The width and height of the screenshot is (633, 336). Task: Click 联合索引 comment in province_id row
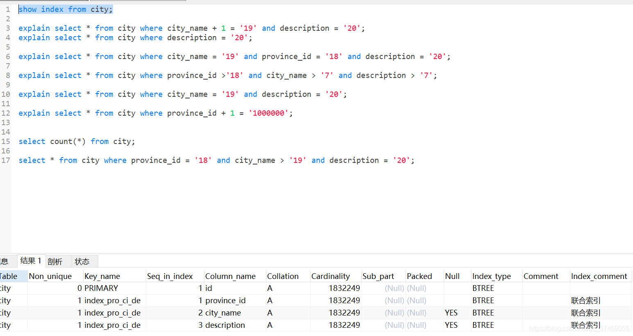(601, 300)
